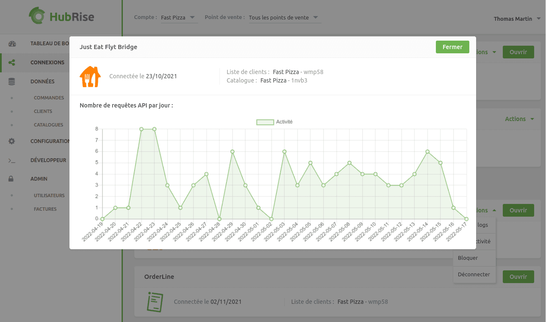Click the HubRise logo

click(x=61, y=17)
